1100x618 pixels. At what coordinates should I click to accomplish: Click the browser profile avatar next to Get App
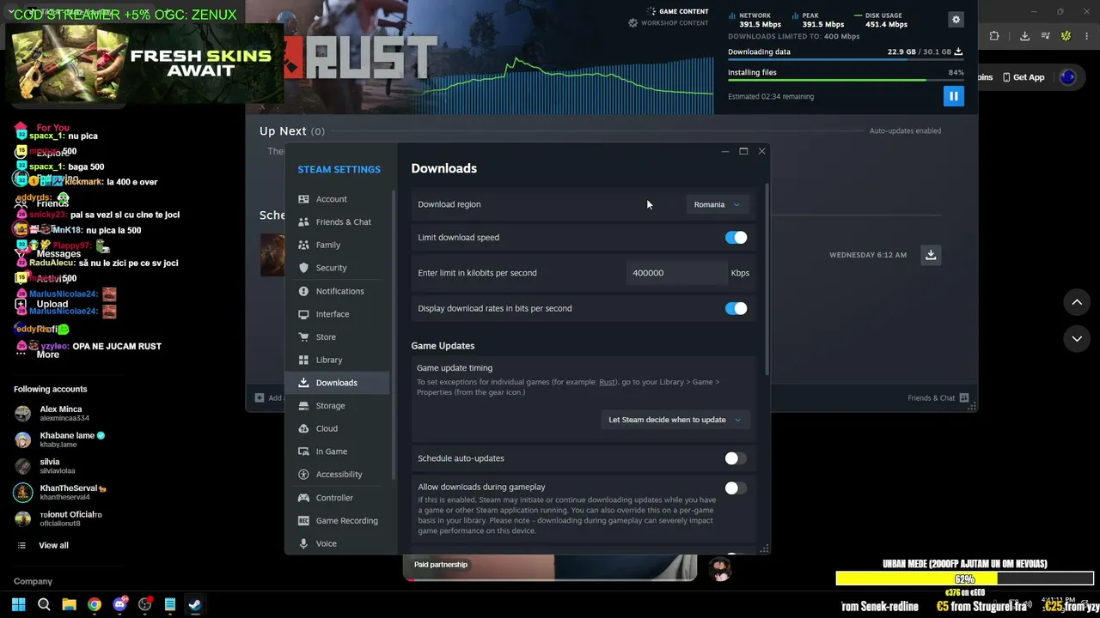[x=1068, y=77]
